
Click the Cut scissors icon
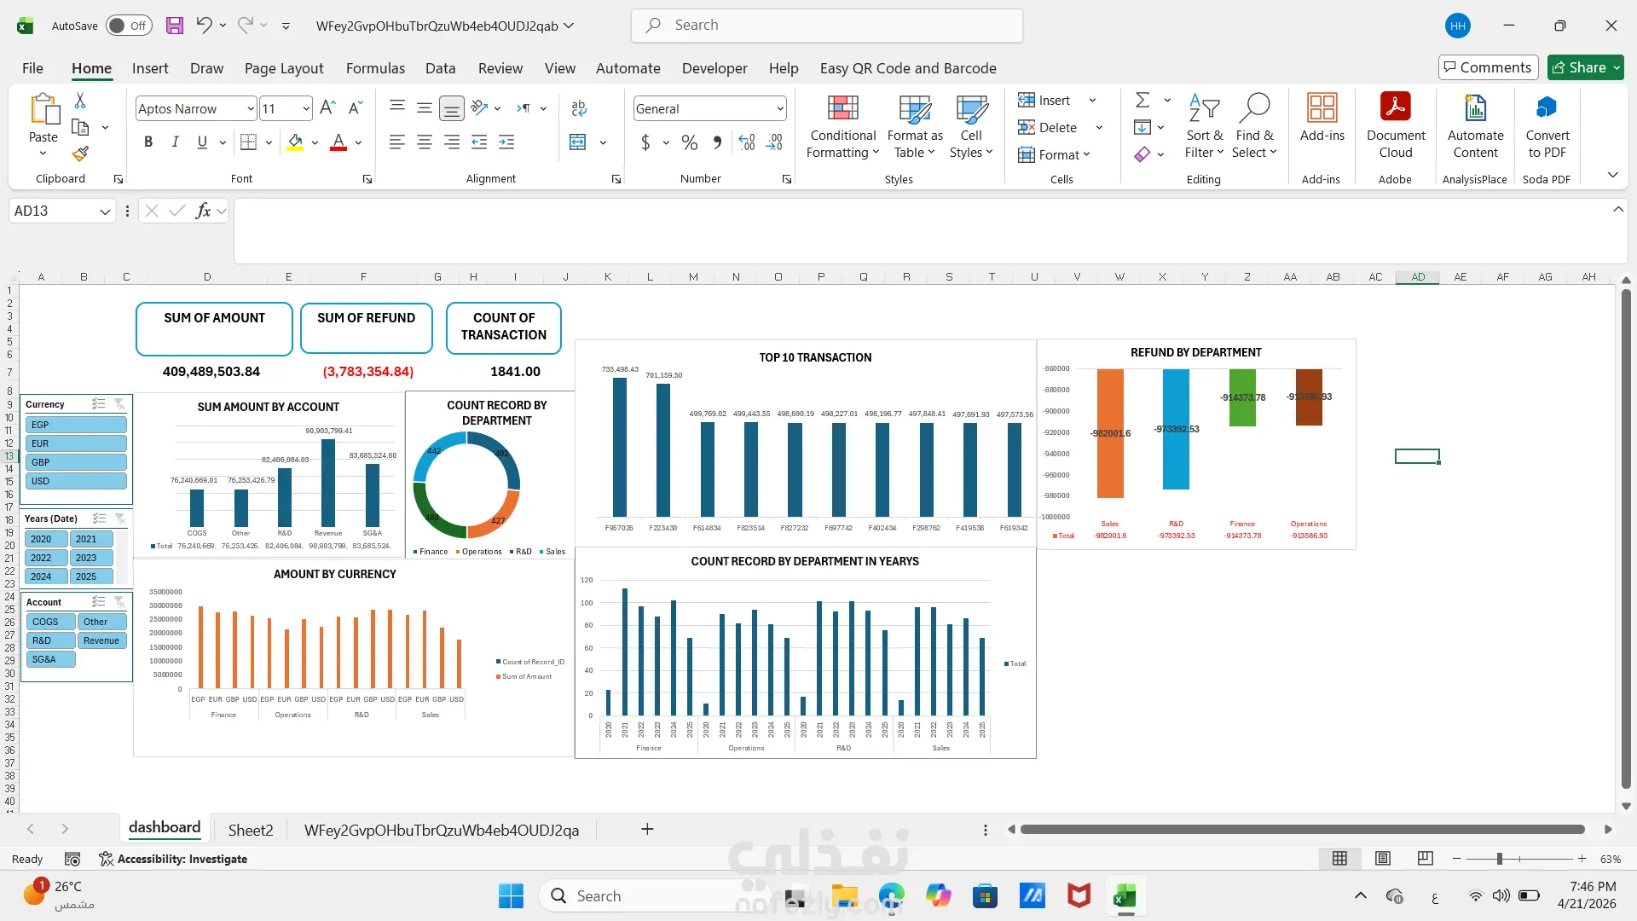[x=80, y=101]
